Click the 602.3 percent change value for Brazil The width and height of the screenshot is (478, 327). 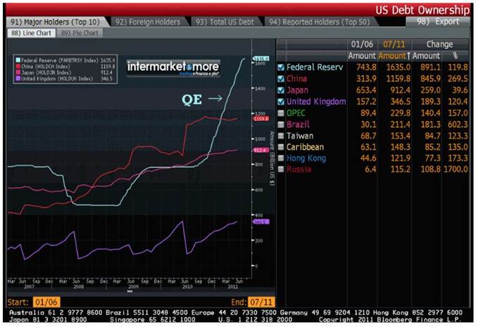pos(458,124)
